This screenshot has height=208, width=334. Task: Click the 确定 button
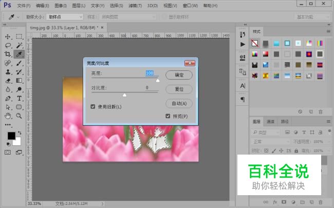179,75
